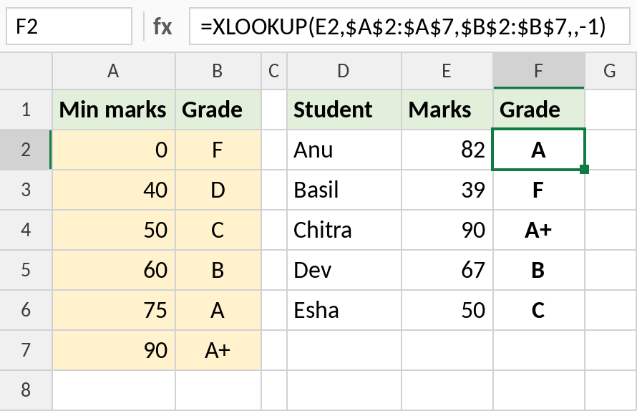The height and width of the screenshot is (411, 637).
Task: Select the cell with min marks 60
Action: point(114,270)
